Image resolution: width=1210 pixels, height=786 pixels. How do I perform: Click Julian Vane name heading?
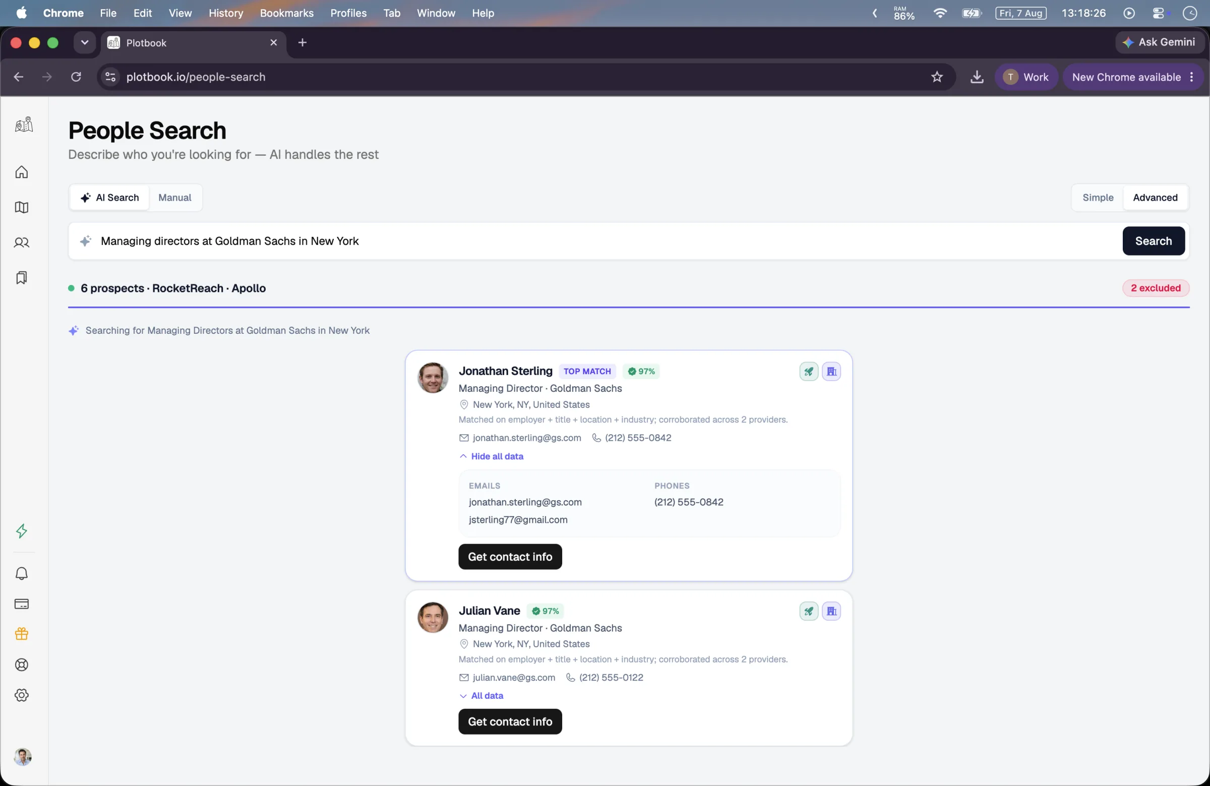coord(489,611)
